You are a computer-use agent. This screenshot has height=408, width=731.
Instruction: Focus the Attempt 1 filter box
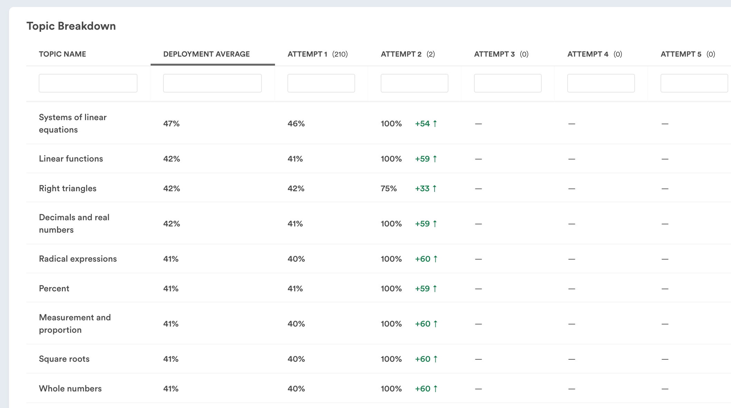coord(321,83)
